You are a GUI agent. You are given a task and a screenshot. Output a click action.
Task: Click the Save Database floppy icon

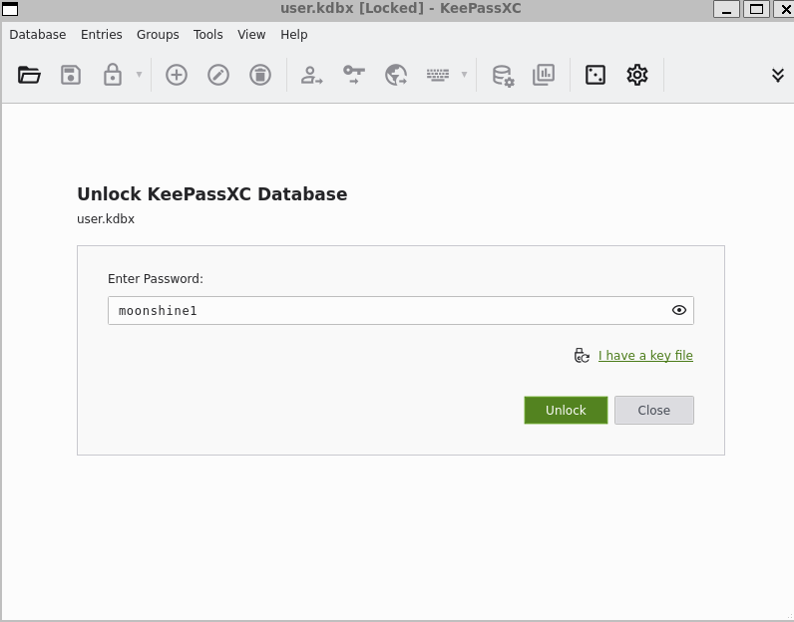pos(71,75)
